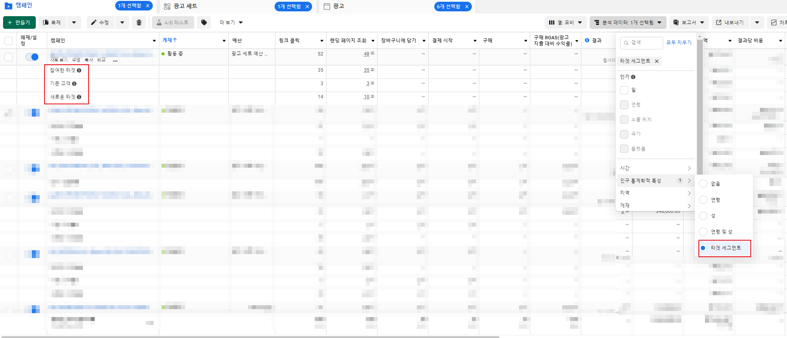The height and width of the screenshot is (338, 787).
Task: Click footnote marker next to 48
Action: [x=372, y=53]
